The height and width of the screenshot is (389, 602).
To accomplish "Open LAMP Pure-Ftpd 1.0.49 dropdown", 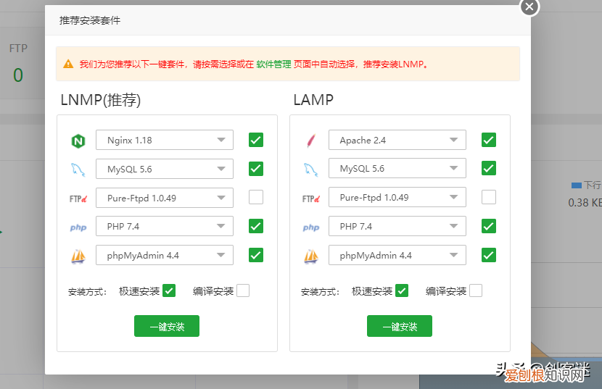I will [397, 198].
